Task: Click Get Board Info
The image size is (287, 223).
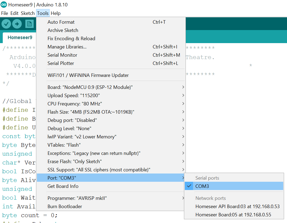Action: click(x=63, y=186)
